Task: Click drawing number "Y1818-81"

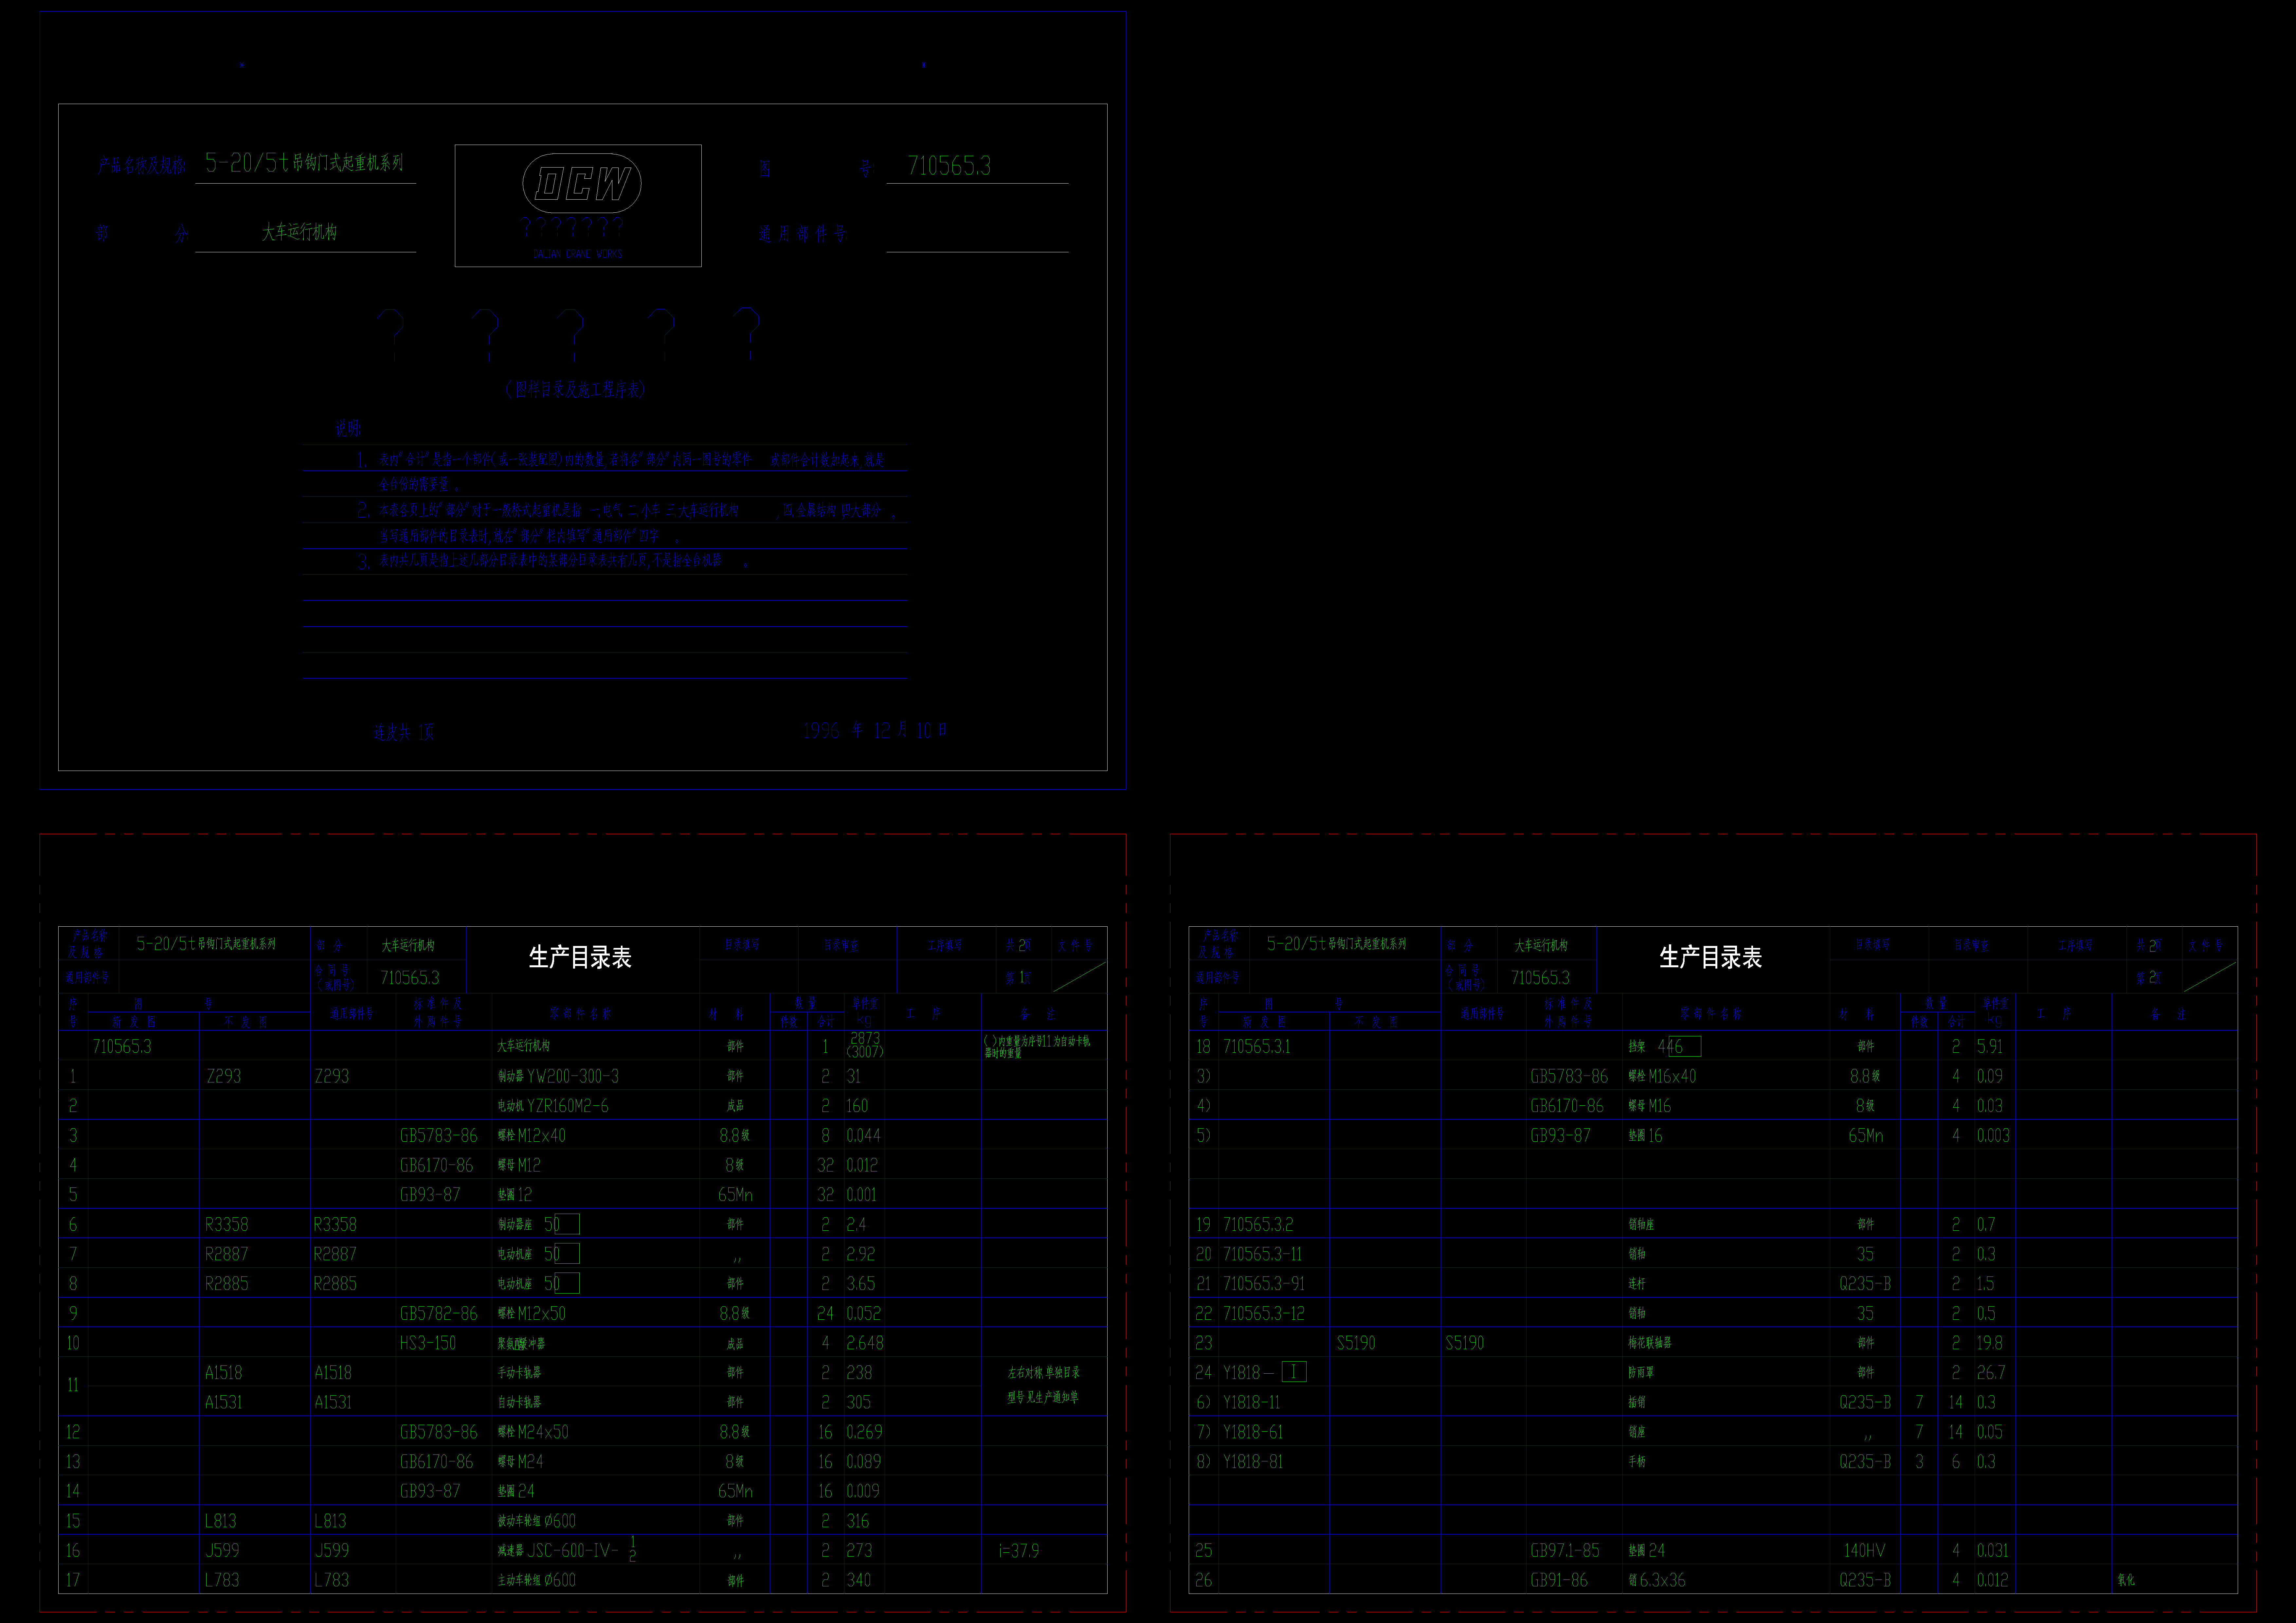Action: [x=1253, y=1462]
